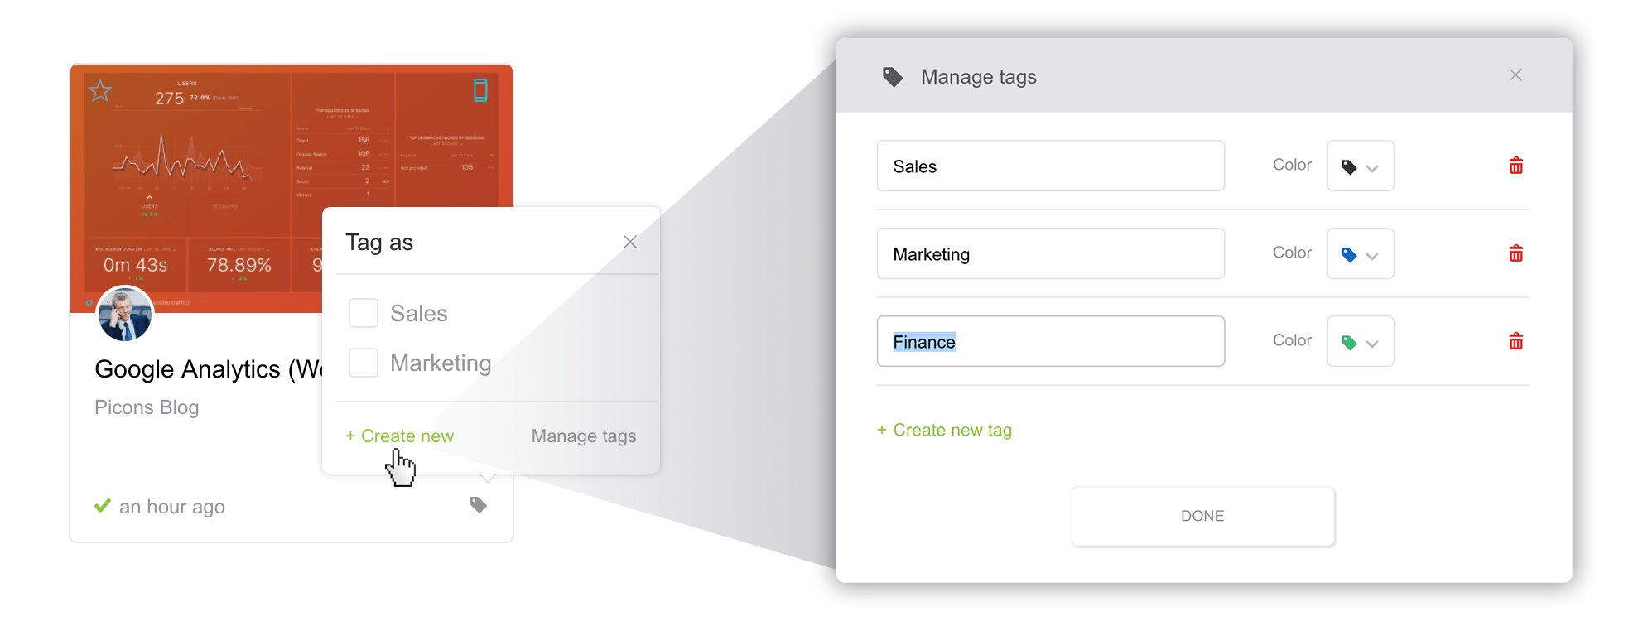This screenshot has width=1643, height=621.
Task: Click the Create new tag link
Action: click(x=945, y=431)
